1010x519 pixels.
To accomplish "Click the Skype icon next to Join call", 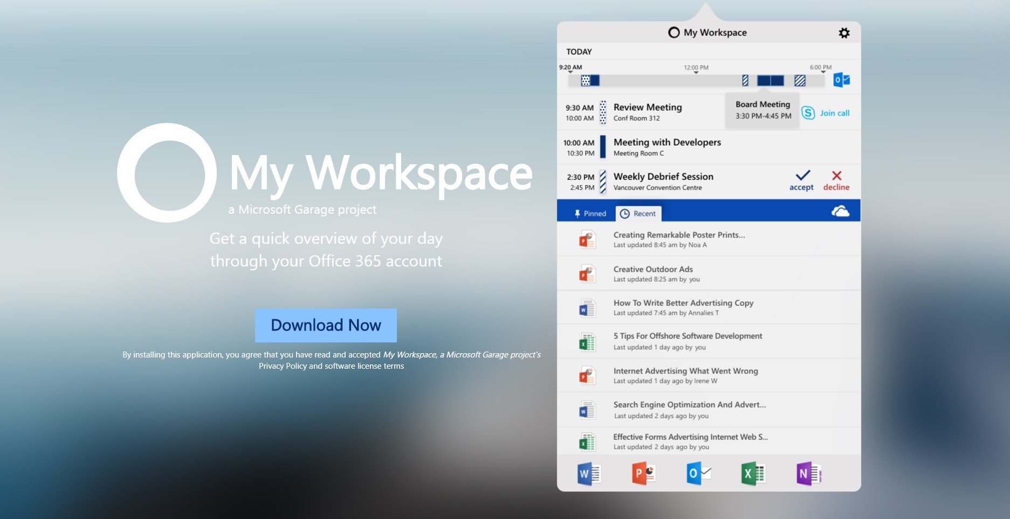I will coord(808,113).
